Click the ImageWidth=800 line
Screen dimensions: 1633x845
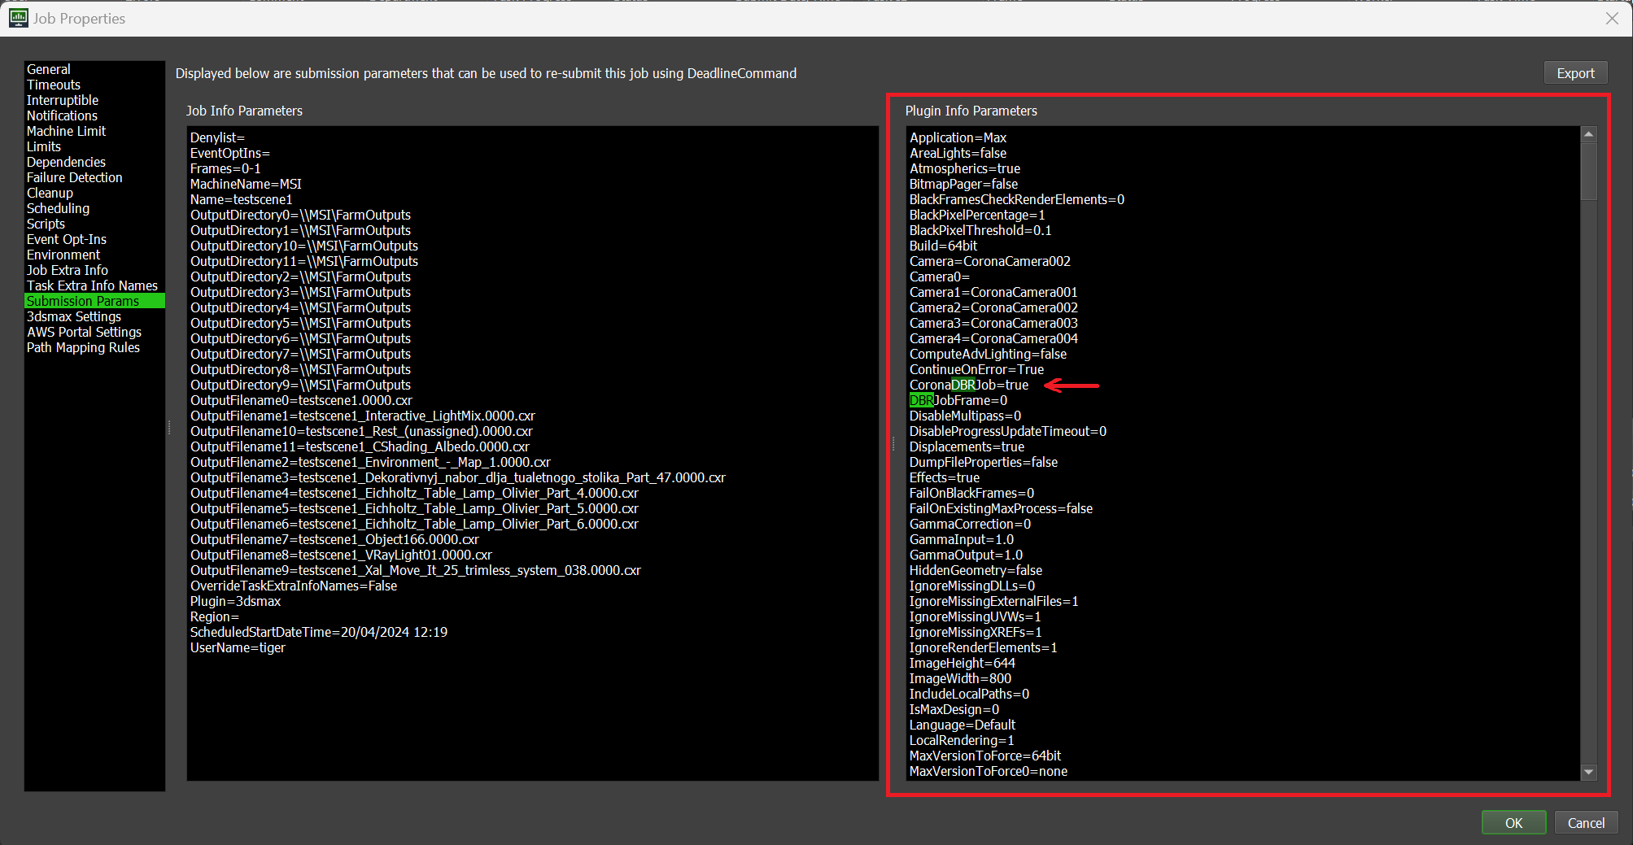(960, 678)
